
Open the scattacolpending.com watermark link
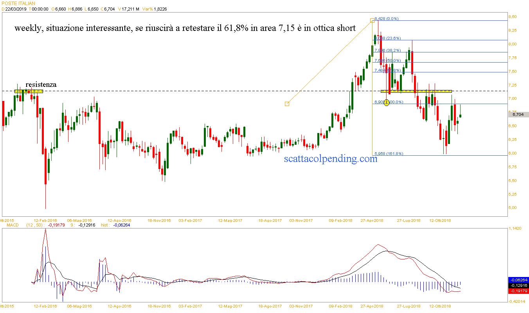pos(331,158)
